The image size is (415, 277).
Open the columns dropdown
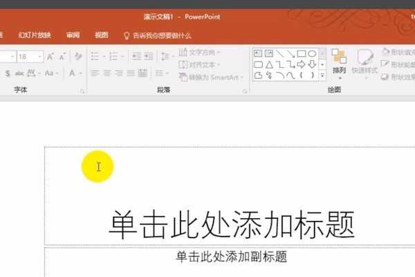[x=162, y=73]
